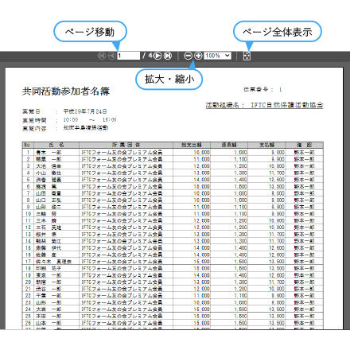350x350 pixels.
Task: Click the 総支出額 cell in row 18
Action: 192,268
